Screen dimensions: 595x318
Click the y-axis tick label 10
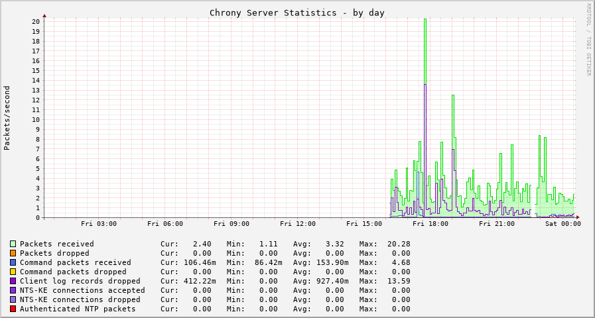[x=36, y=119]
